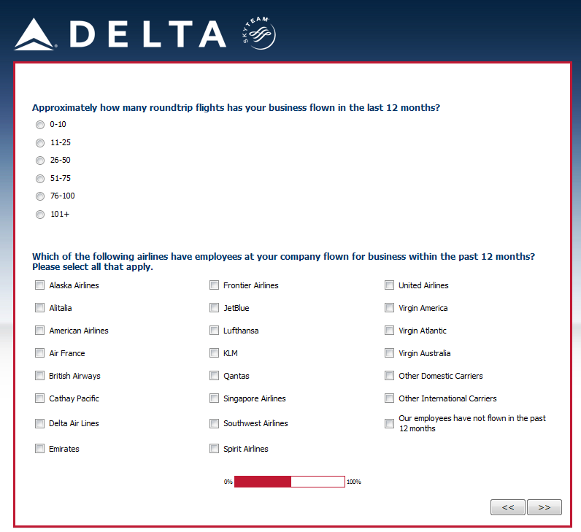Click the SkyTeam logo icon
This screenshot has width=581, height=532.
coord(261,33)
